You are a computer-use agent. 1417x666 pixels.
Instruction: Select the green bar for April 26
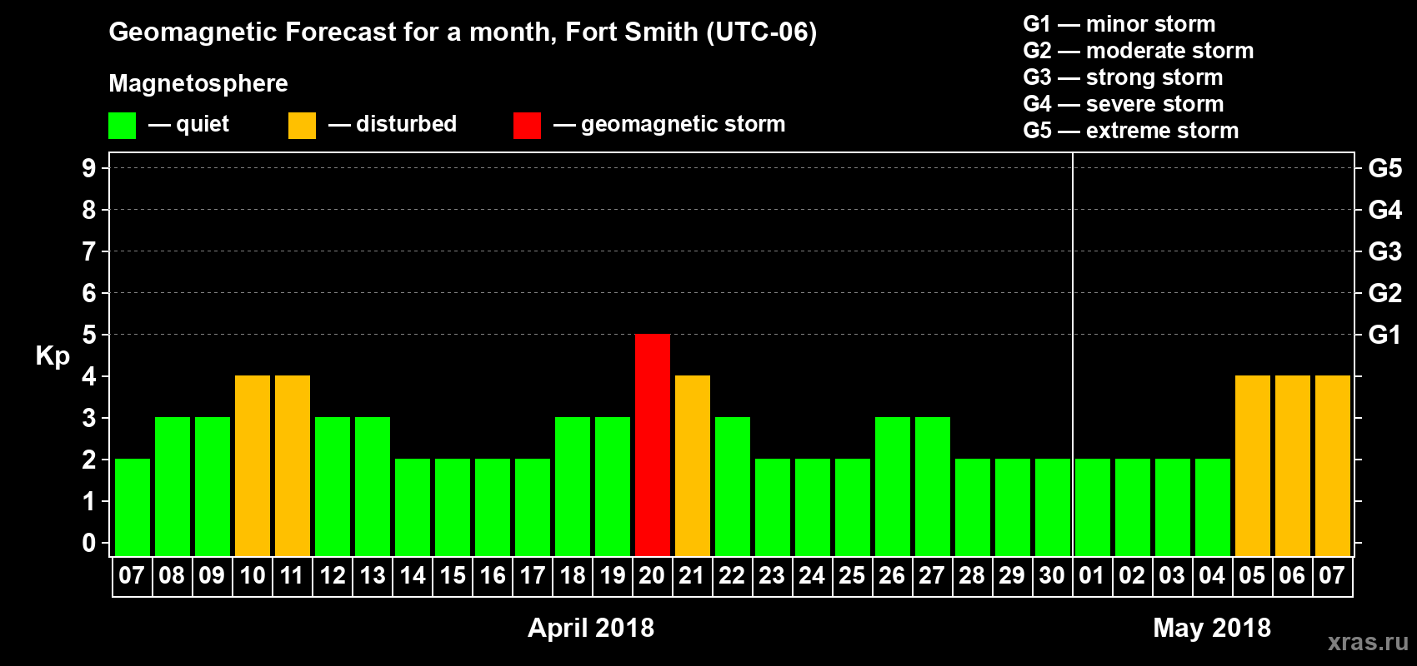click(x=893, y=486)
